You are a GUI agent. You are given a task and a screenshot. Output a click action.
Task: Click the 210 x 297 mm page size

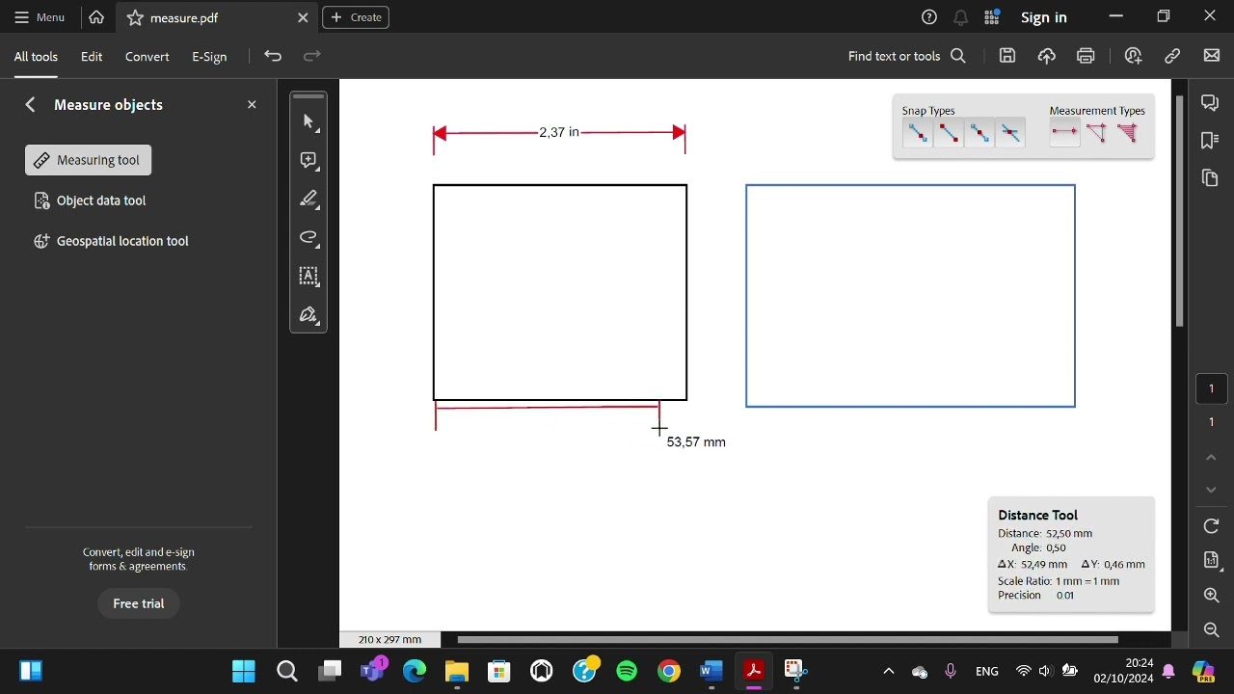389,639
